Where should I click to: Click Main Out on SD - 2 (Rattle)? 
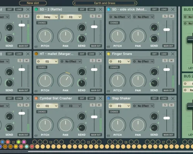coord(96,46)
